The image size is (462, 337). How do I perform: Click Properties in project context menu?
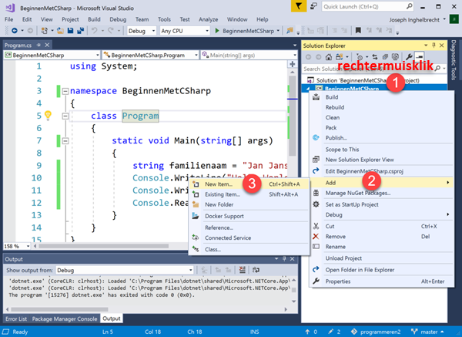click(x=382, y=281)
